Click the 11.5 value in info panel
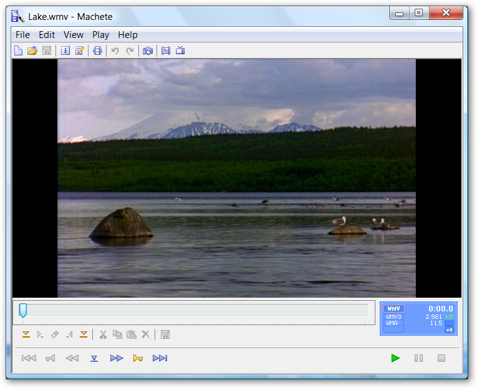The height and width of the screenshot is (388, 477). coord(436,323)
